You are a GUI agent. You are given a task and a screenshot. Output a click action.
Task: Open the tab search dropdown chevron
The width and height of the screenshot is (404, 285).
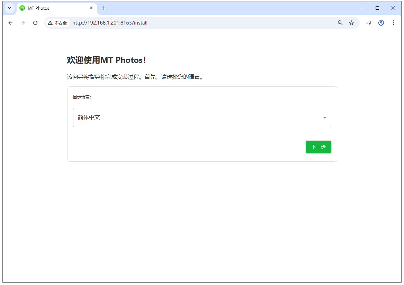coord(10,8)
